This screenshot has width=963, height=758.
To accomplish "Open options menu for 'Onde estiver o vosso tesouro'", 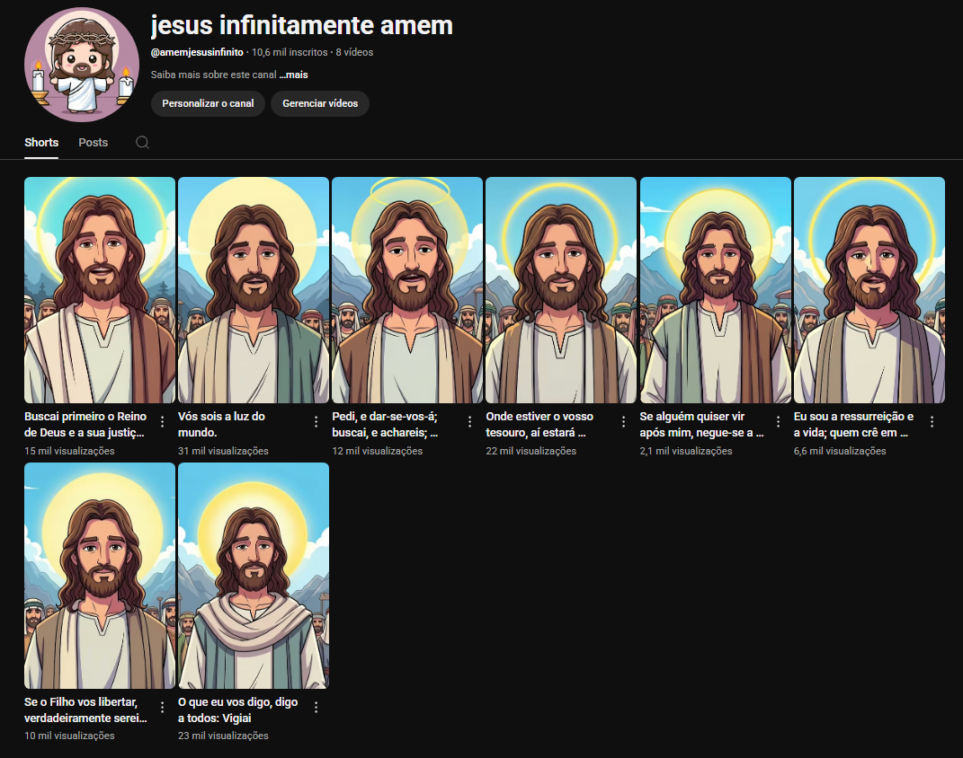I will pos(623,421).
